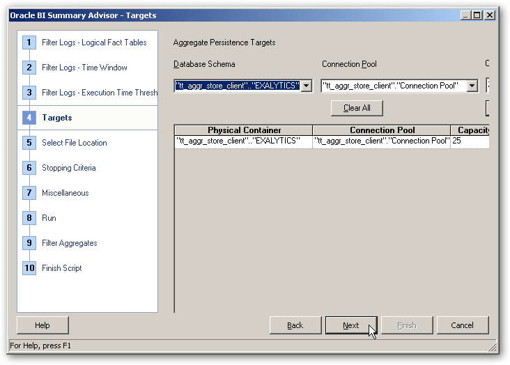
Task: Click the step 3 number box
Action: (x=29, y=93)
